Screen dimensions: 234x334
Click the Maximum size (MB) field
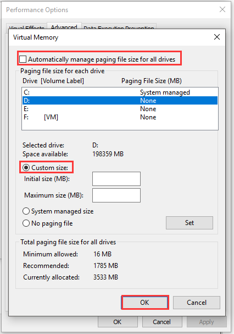[x=116, y=195]
